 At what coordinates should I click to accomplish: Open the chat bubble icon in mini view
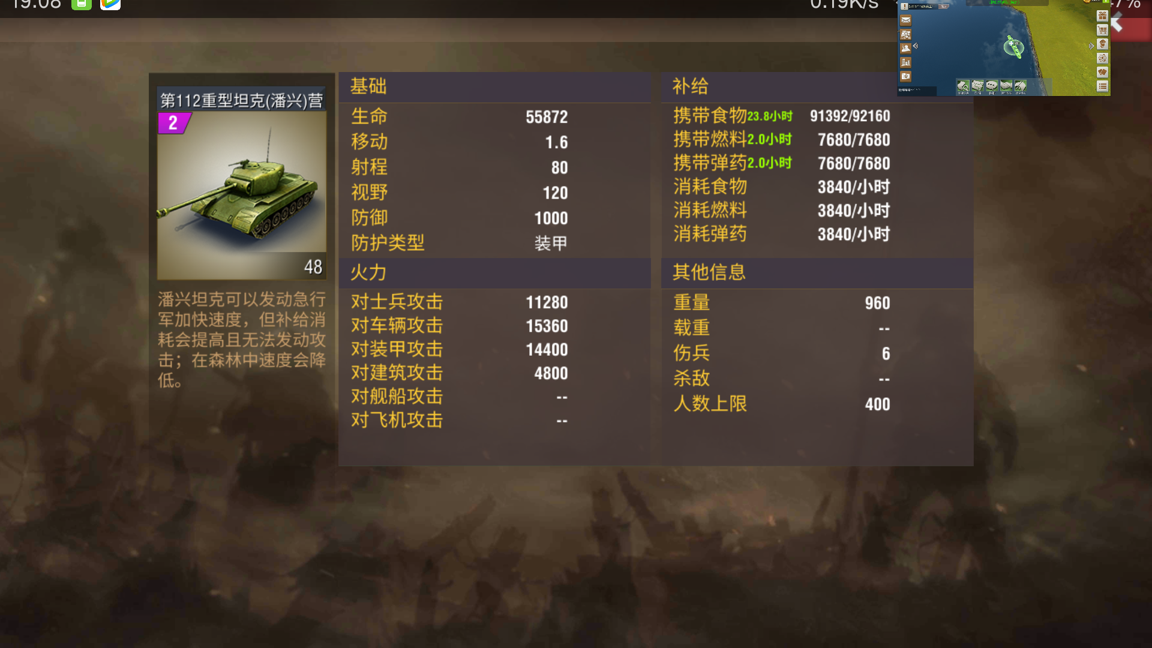tap(992, 85)
